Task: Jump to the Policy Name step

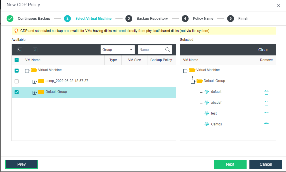Action: point(185,19)
